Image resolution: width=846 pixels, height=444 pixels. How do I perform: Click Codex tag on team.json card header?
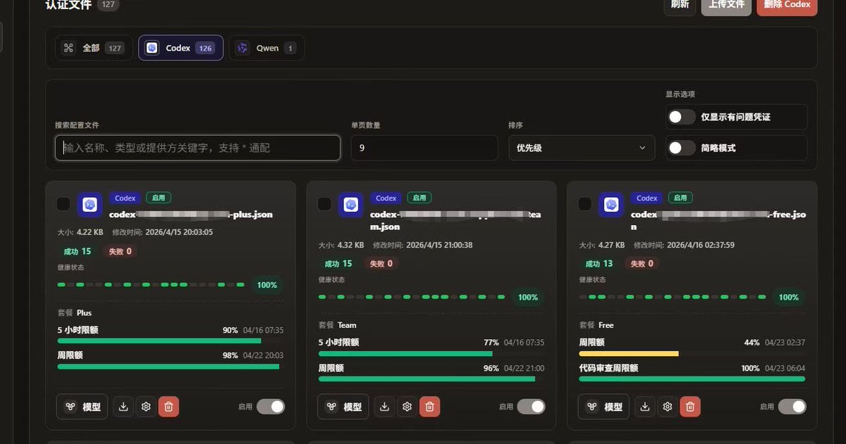point(386,198)
